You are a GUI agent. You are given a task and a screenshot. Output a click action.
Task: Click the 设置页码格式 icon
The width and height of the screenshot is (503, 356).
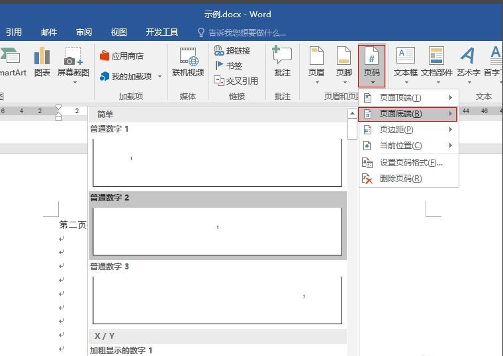[367, 163]
